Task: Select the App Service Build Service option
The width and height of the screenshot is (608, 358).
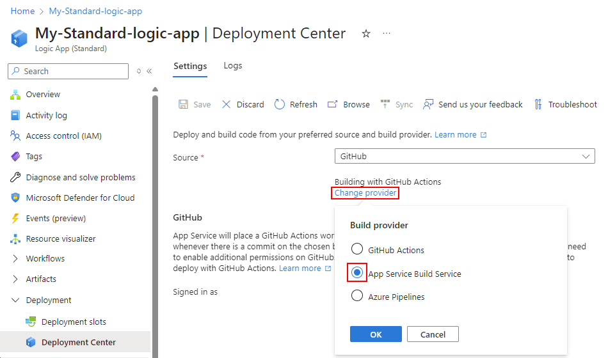Action: click(357, 273)
